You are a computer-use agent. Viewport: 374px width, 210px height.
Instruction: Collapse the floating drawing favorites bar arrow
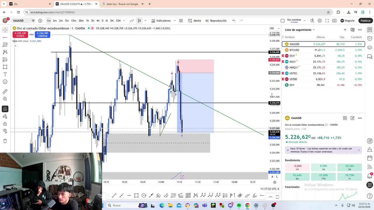(x=270, y=197)
